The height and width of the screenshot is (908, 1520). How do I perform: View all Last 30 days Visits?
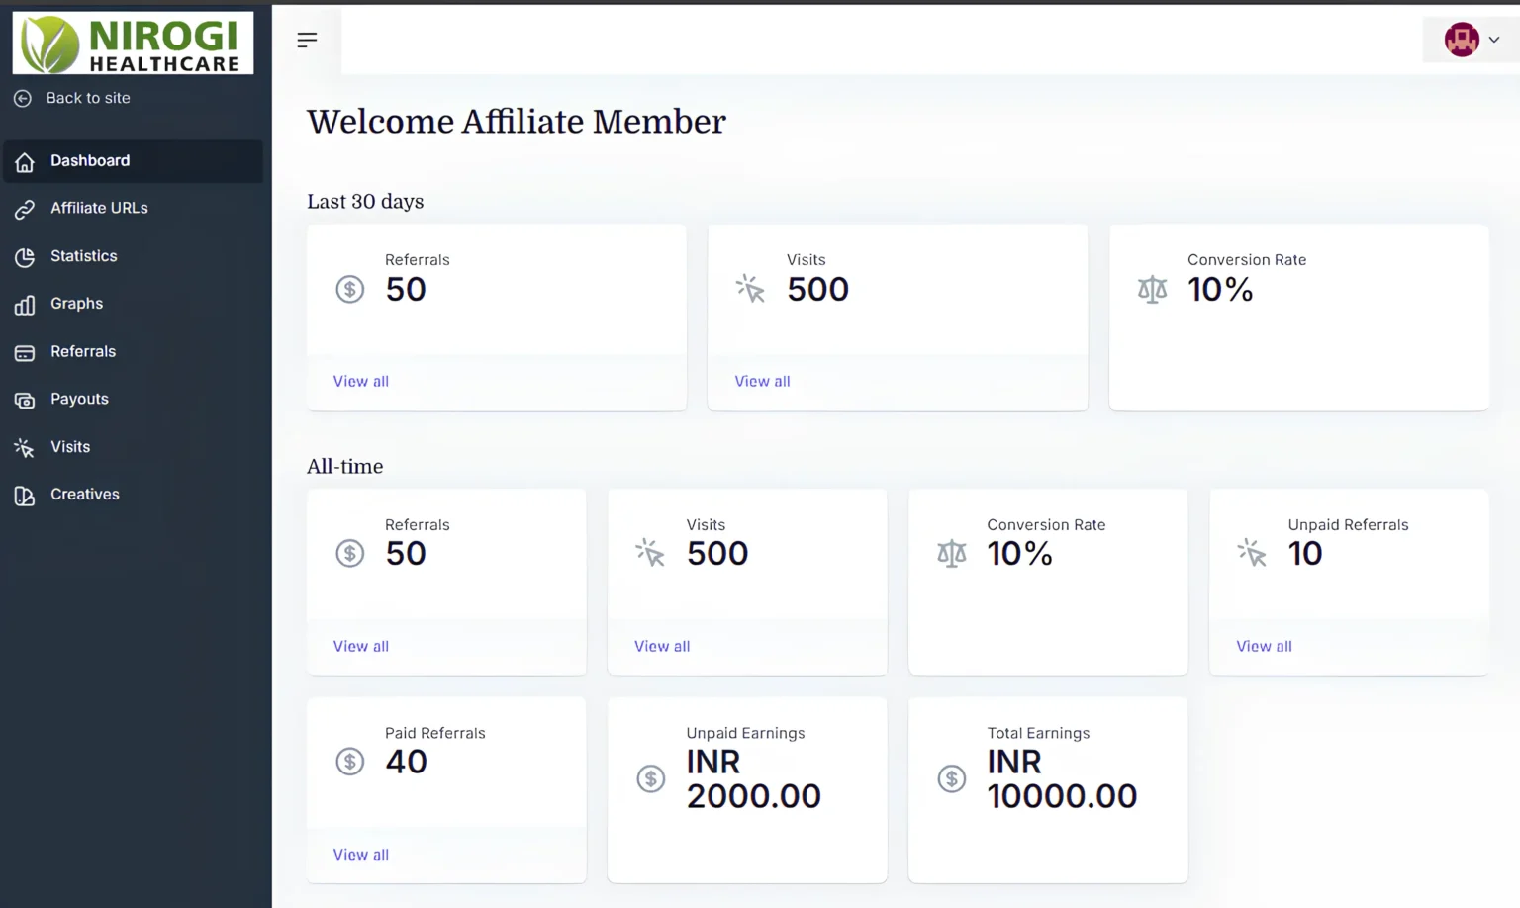(762, 381)
